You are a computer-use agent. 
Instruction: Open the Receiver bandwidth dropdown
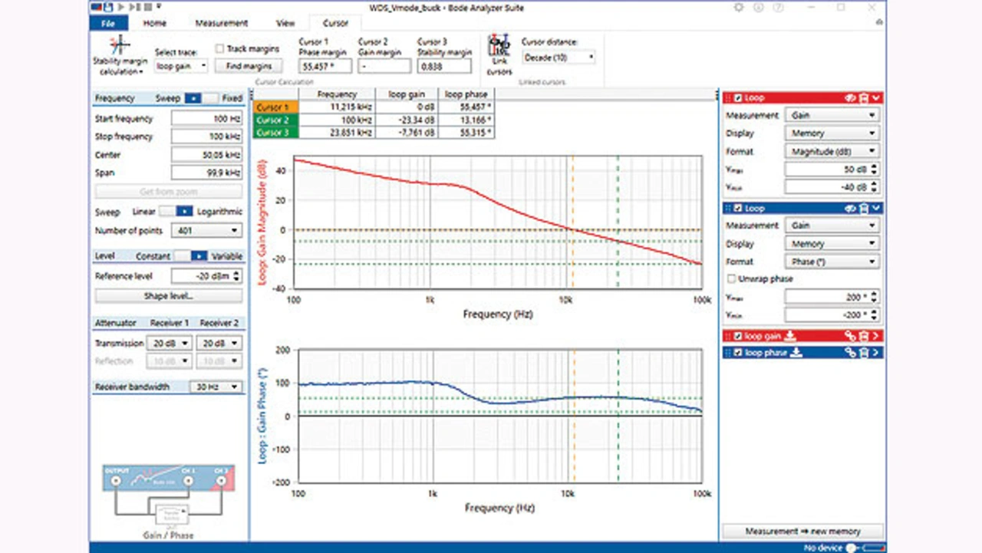pyautogui.click(x=216, y=387)
